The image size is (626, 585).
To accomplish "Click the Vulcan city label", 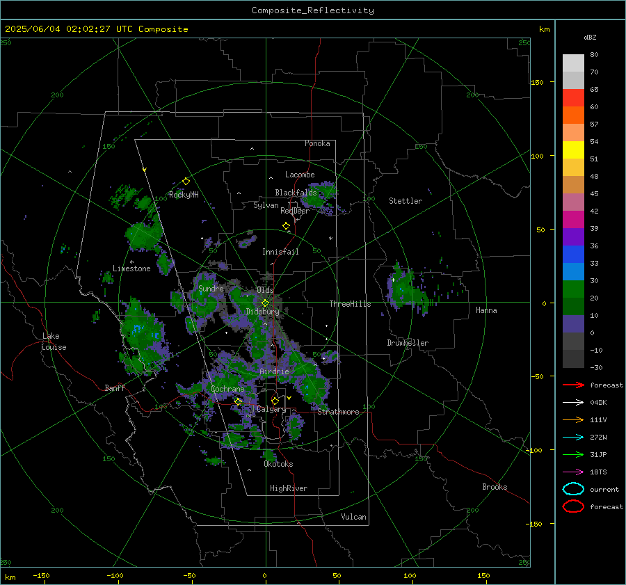I will (354, 517).
